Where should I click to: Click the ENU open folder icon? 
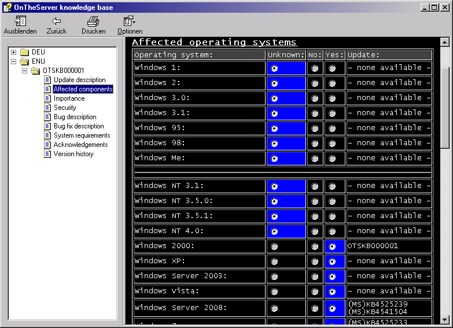coord(24,61)
